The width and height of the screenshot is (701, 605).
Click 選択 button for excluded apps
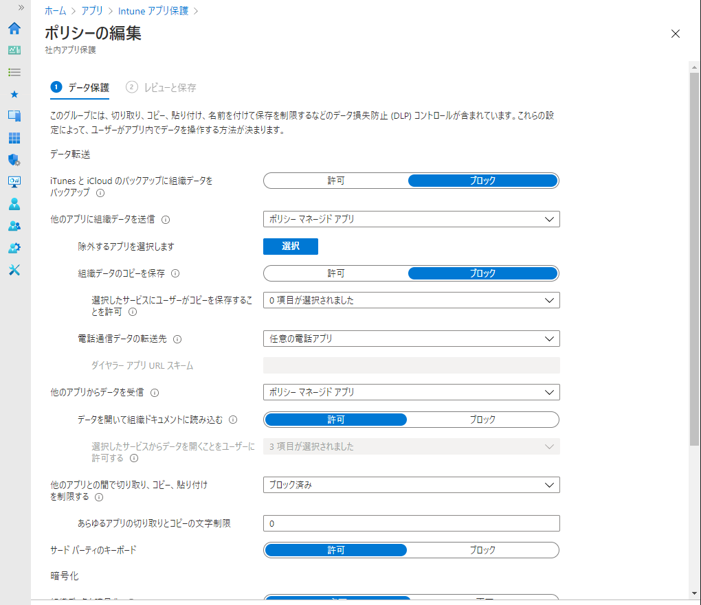coord(291,247)
